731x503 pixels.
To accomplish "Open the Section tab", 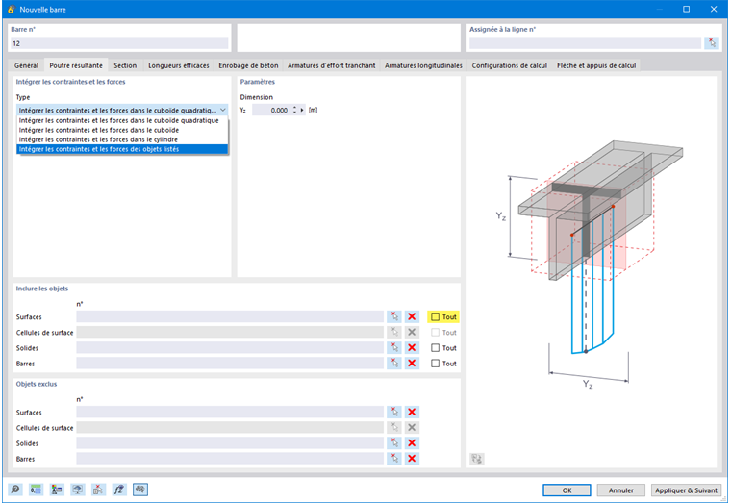I will pos(125,65).
